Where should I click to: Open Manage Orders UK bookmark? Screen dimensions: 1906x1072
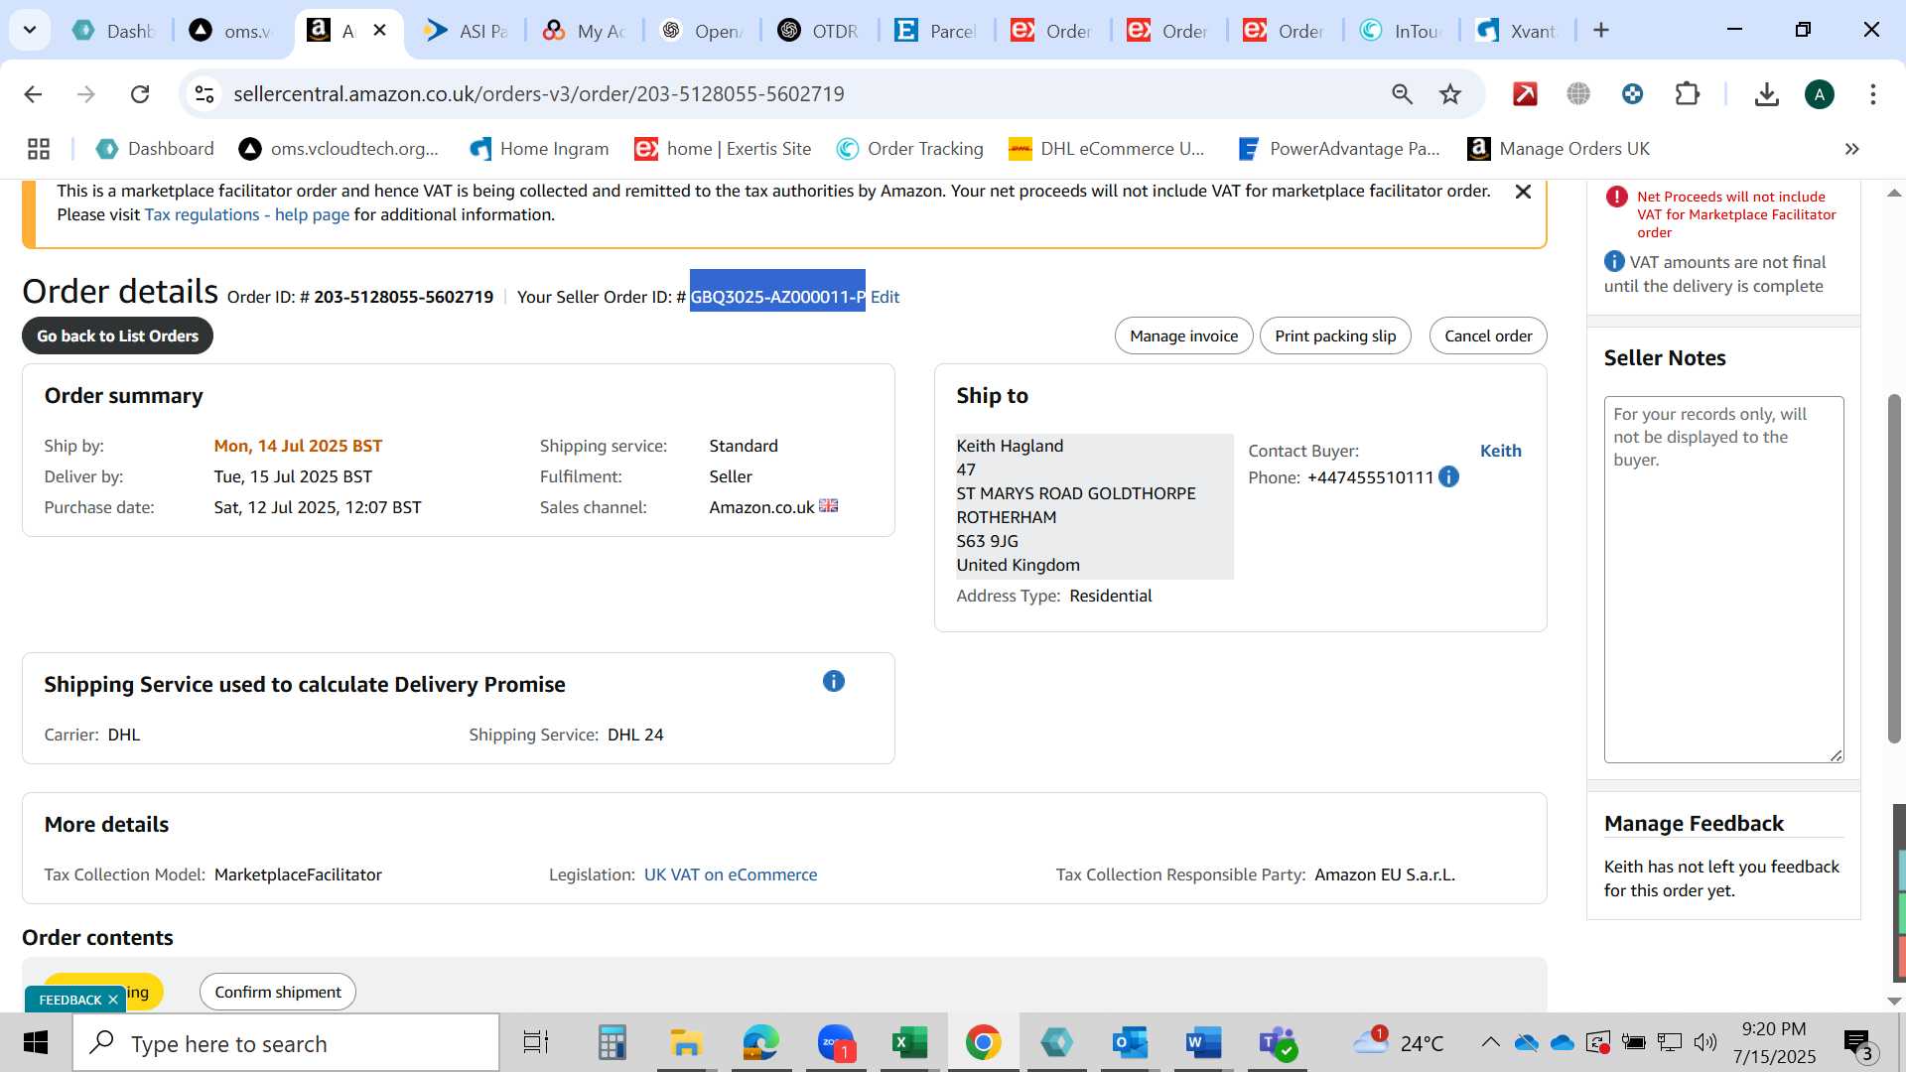pyautogui.click(x=1559, y=149)
